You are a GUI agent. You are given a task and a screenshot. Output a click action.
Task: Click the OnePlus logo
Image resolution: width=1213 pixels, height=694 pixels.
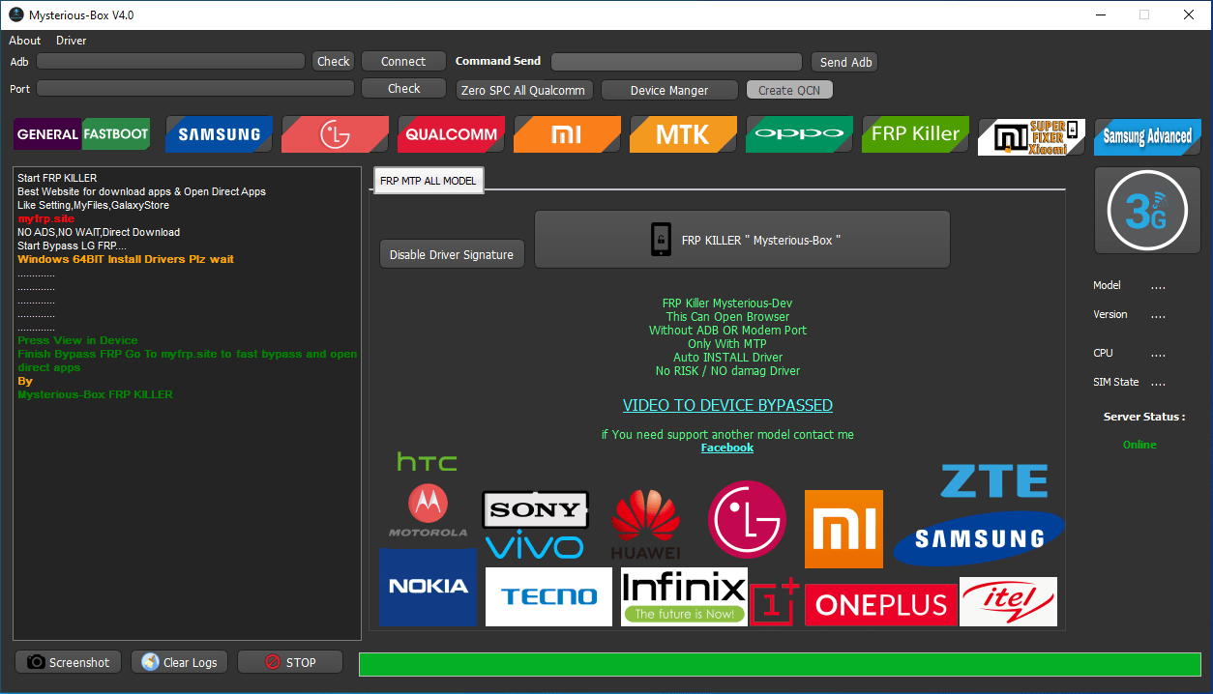pos(880,603)
